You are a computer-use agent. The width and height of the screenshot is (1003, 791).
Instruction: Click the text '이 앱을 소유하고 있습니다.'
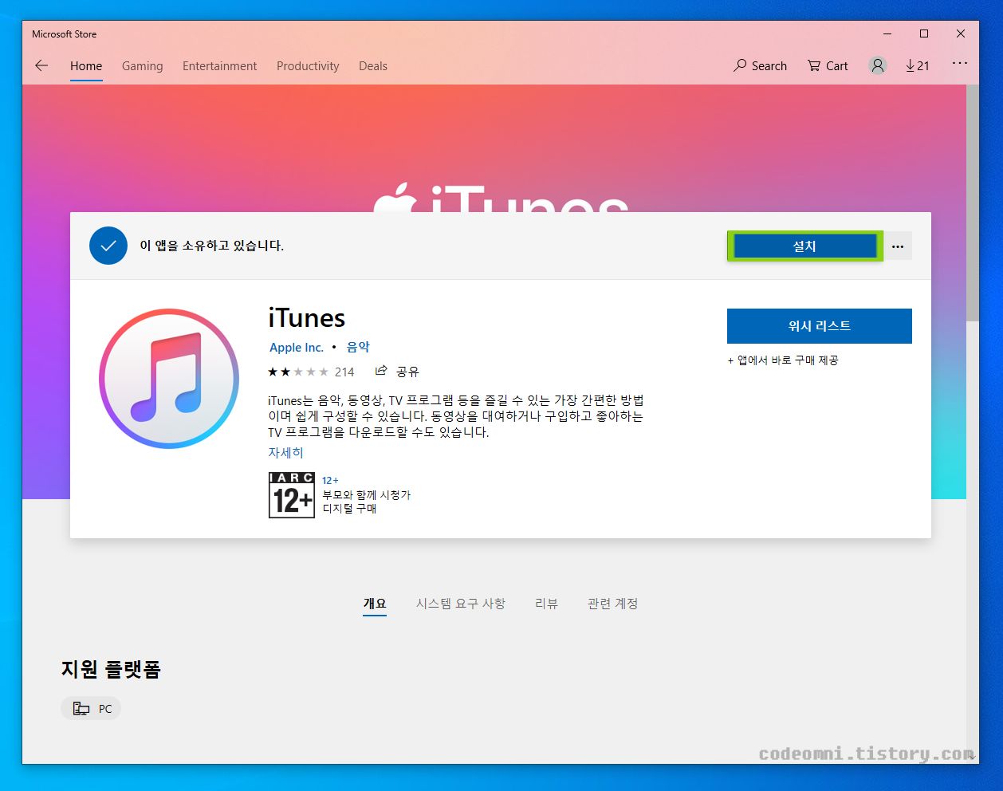pyautogui.click(x=212, y=246)
